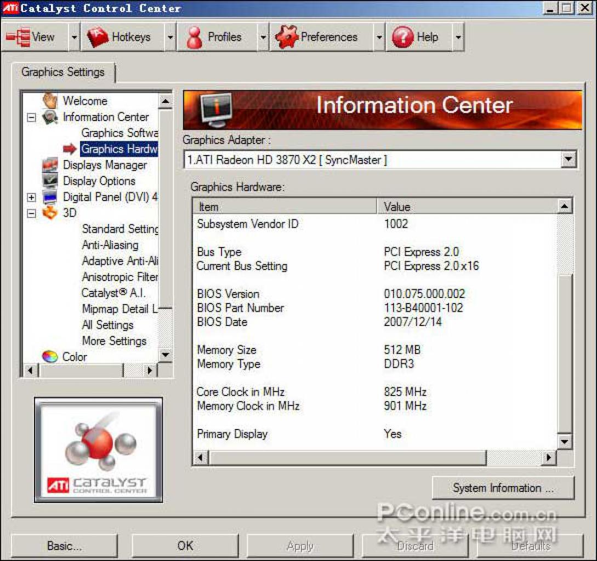
Task: Select Mipmap Detail Level tree item
Action: (x=120, y=308)
